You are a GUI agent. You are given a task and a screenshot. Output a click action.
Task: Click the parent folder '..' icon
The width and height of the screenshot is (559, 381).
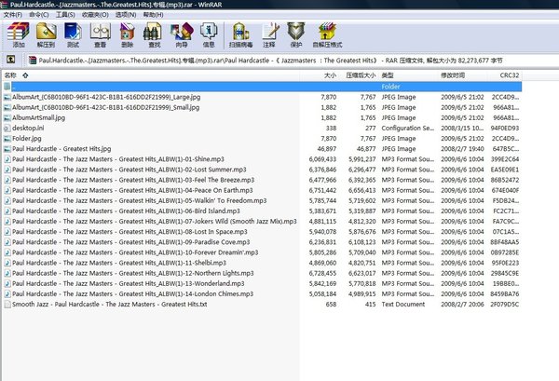[x=7, y=87]
